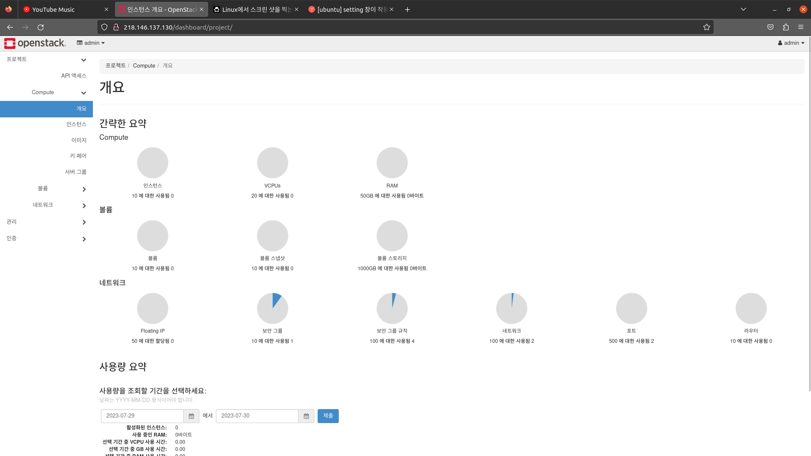The image size is (811, 456).
Task: Open admin project selector dropdown
Action: [x=91, y=43]
